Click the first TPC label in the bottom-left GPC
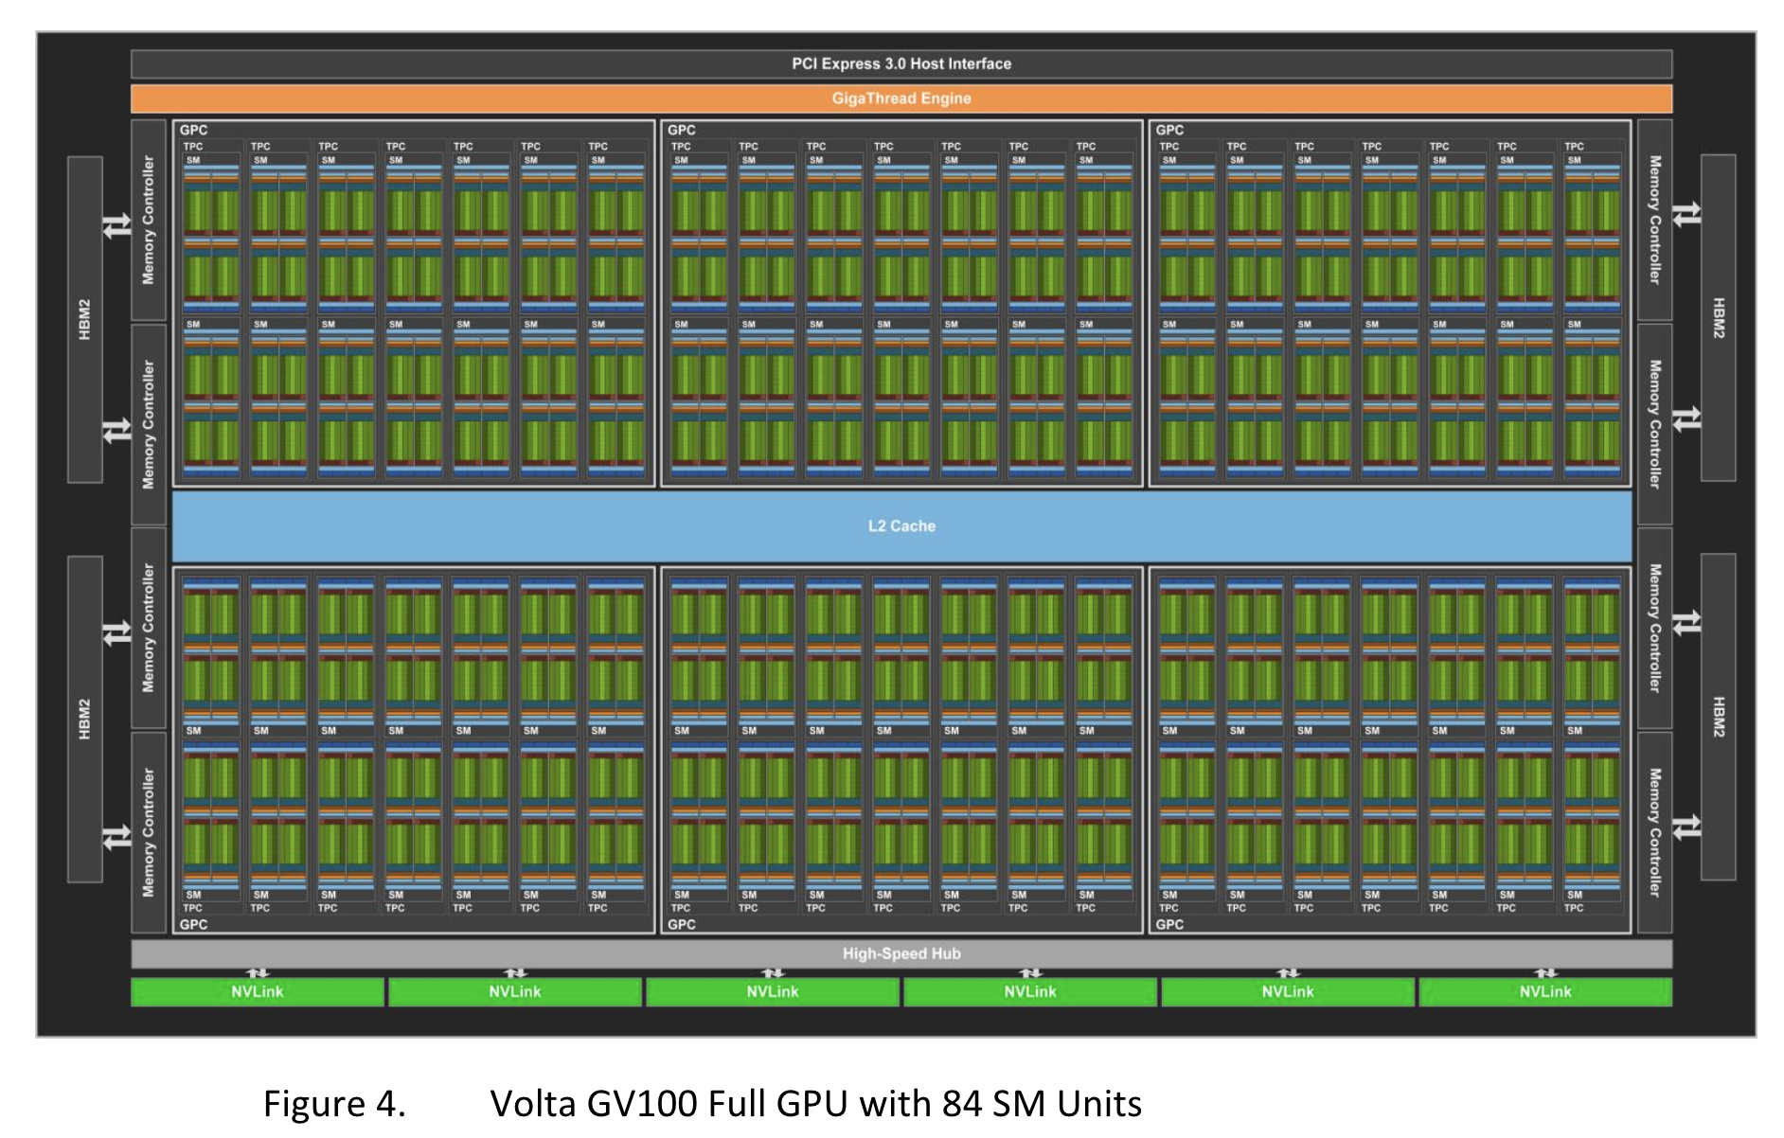The image size is (1784, 1138). point(193,908)
